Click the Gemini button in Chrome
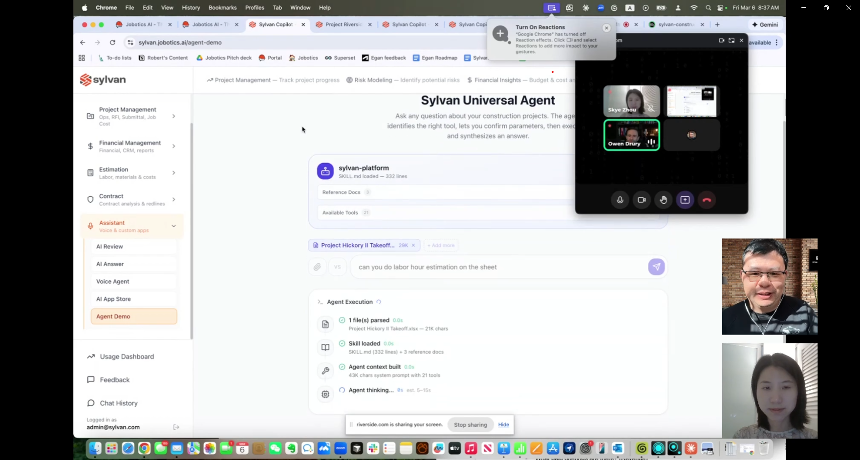860x460 pixels. click(765, 24)
